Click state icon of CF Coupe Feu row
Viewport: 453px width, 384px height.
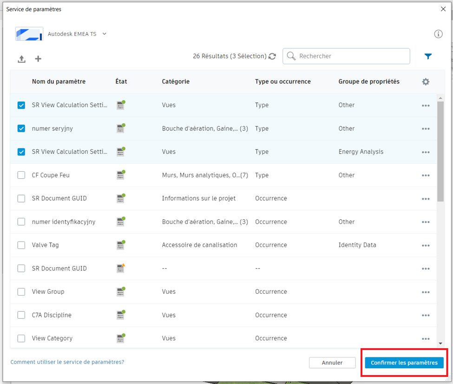click(121, 175)
